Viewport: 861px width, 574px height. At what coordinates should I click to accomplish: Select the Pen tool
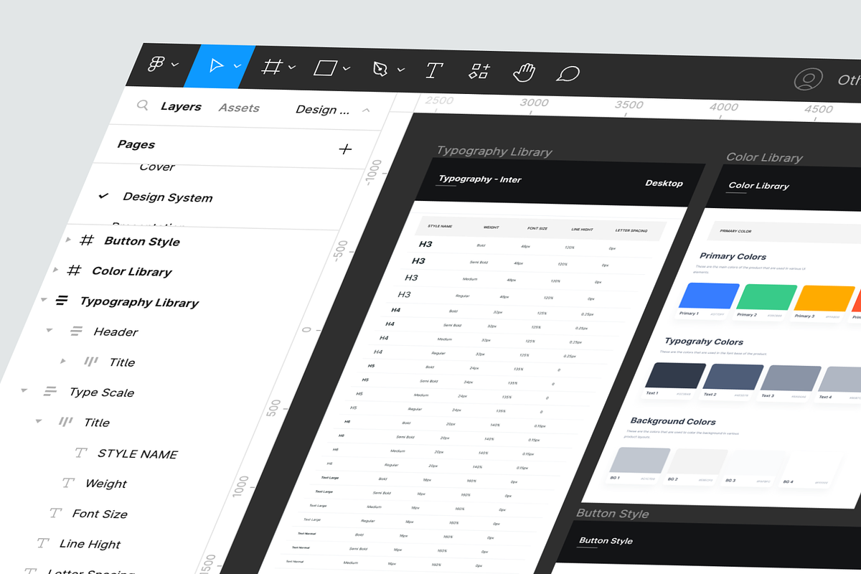(380, 70)
